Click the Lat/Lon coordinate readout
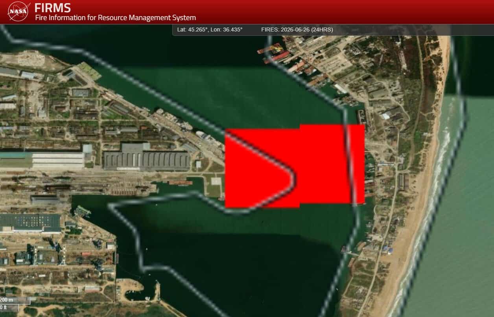 coord(210,29)
